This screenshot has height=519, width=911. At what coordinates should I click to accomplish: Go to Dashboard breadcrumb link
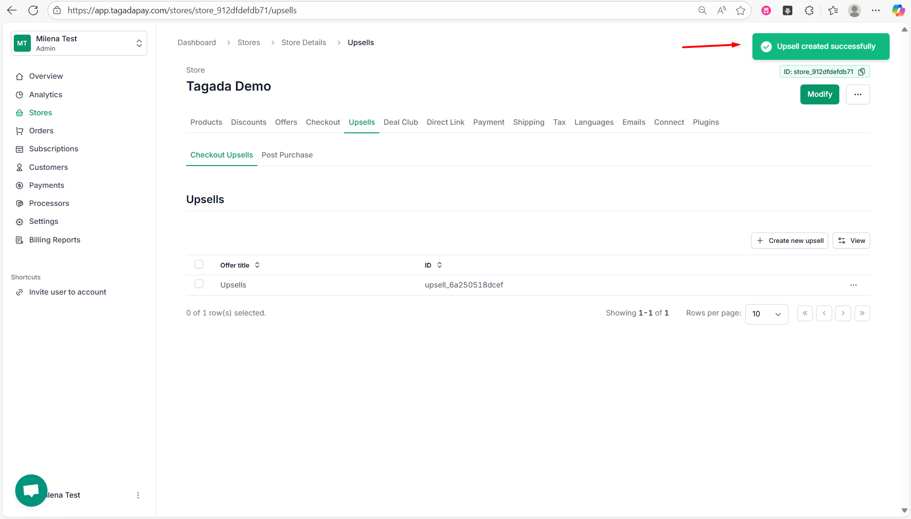coord(197,42)
